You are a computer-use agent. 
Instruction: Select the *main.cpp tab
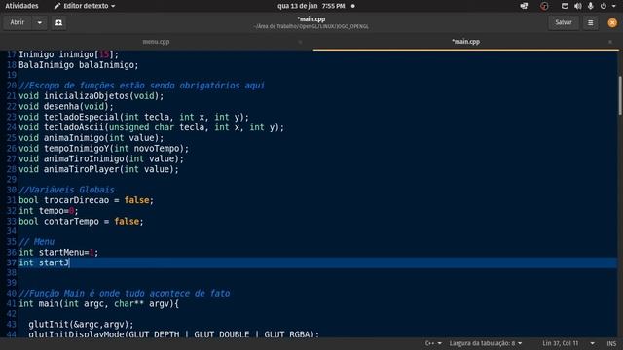pos(465,41)
